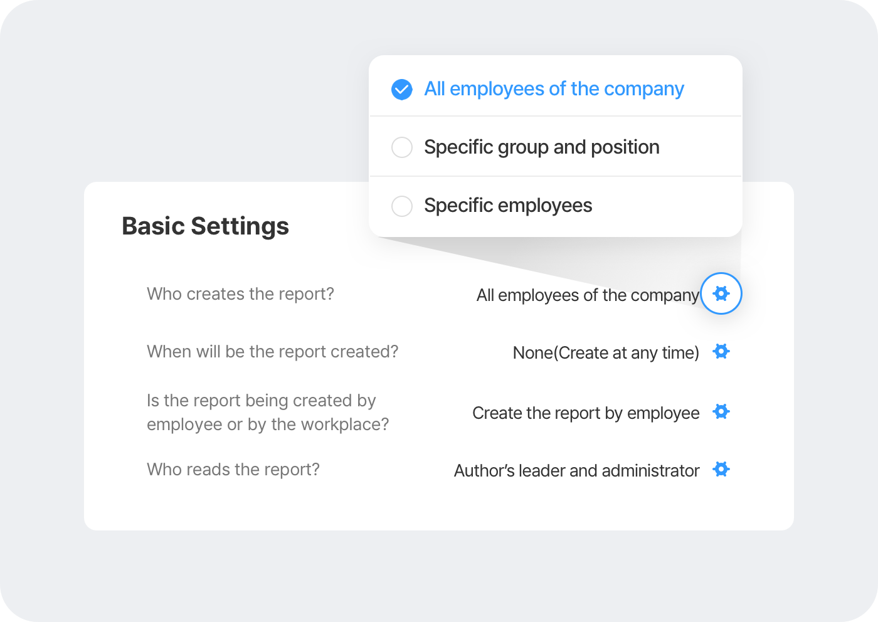
Task: Open the Author's leader and administrator value
Action: (577, 471)
